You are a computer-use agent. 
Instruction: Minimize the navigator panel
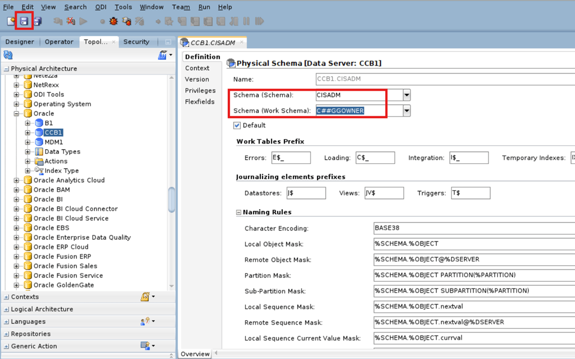168,42
